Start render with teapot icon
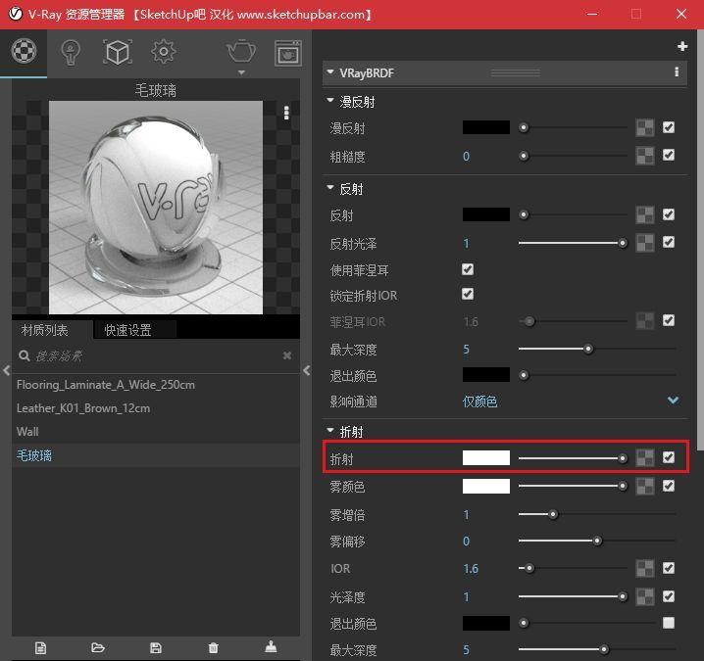The image size is (704, 661). point(241,51)
